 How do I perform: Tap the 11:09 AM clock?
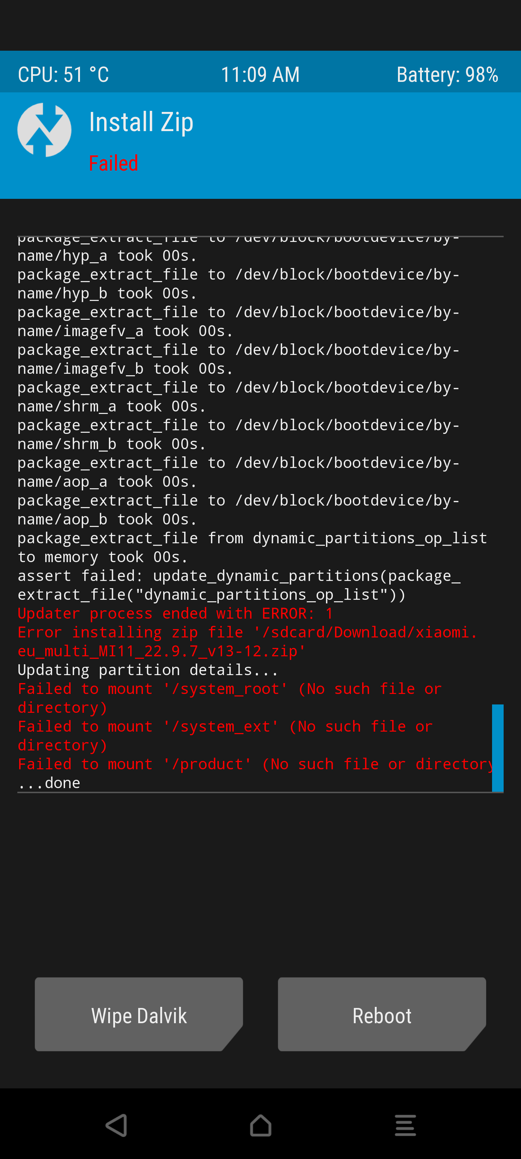(260, 74)
